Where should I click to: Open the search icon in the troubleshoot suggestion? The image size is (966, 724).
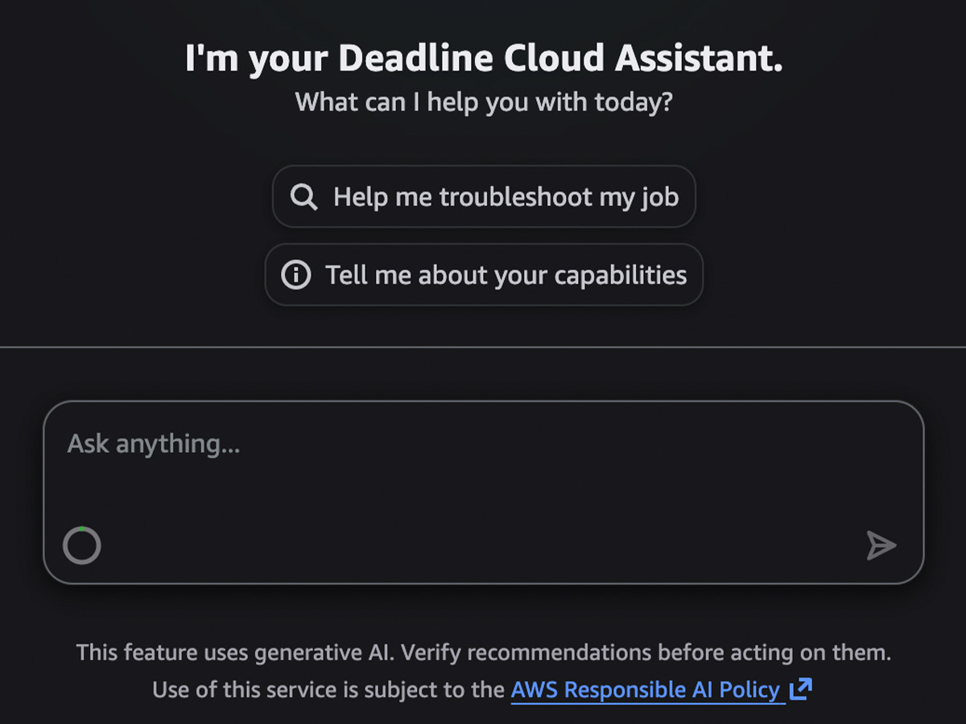303,196
